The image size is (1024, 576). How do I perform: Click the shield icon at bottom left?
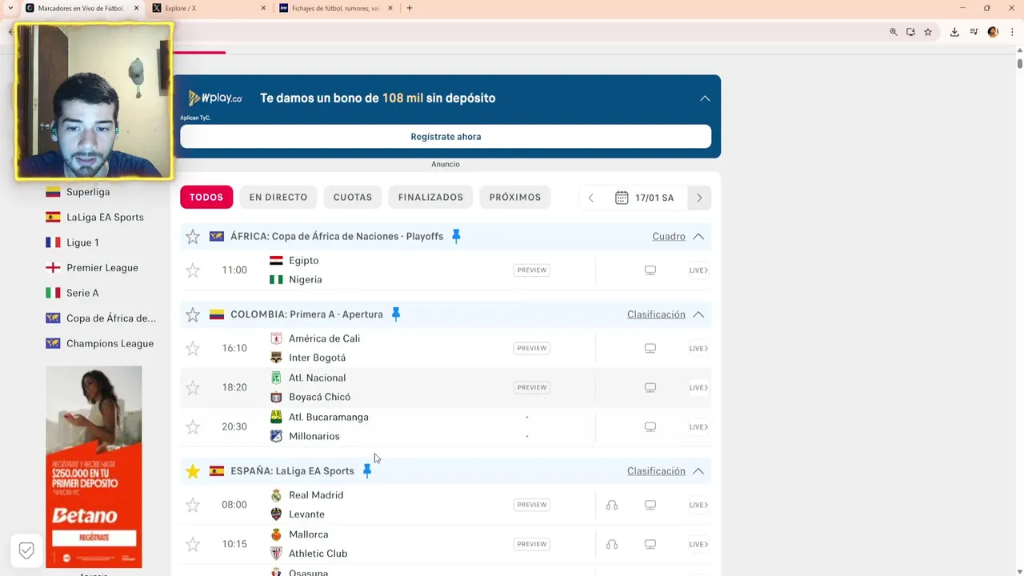click(26, 550)
